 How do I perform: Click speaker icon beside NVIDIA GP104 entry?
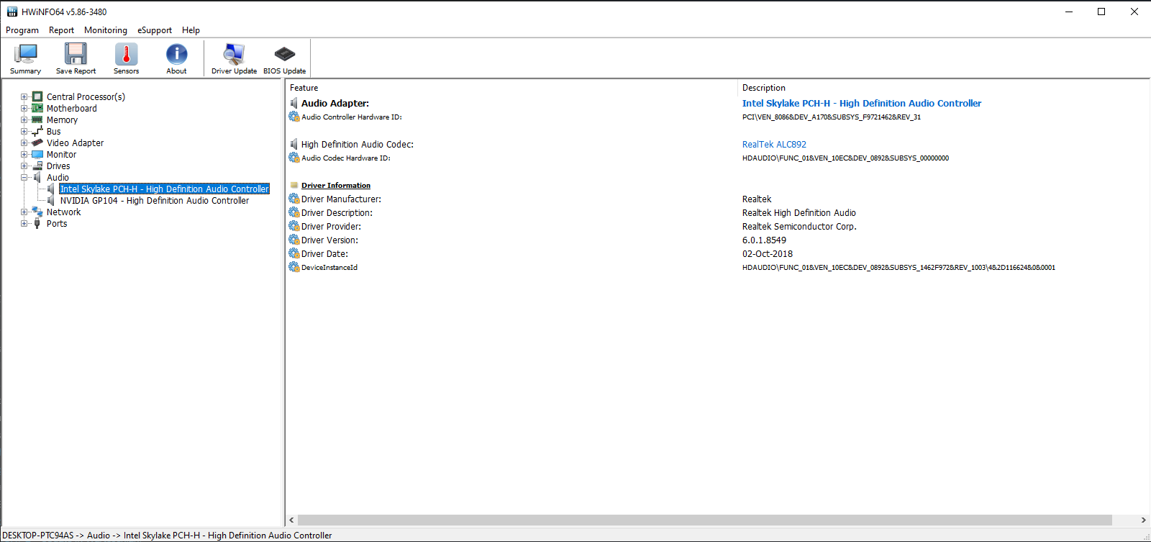pos(51,200)
